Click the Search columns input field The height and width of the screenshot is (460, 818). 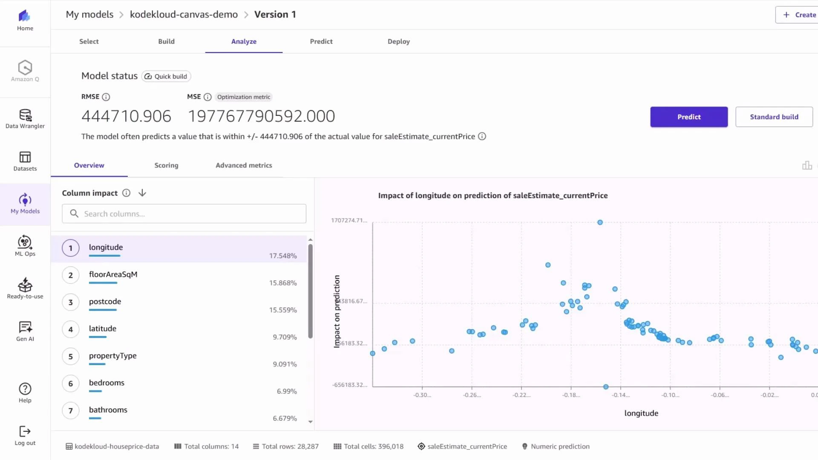point(184,213)
